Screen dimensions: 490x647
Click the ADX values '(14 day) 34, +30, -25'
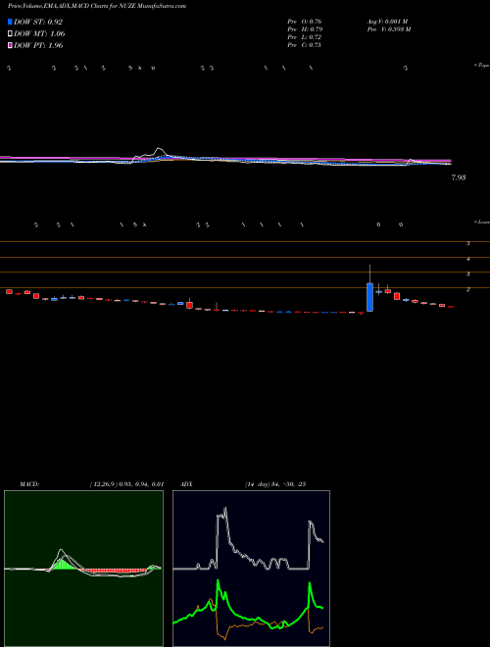click(274, 484)
